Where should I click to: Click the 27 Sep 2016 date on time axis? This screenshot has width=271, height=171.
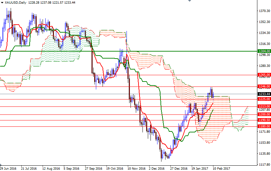pyautogui.click(x=93, y=168)
